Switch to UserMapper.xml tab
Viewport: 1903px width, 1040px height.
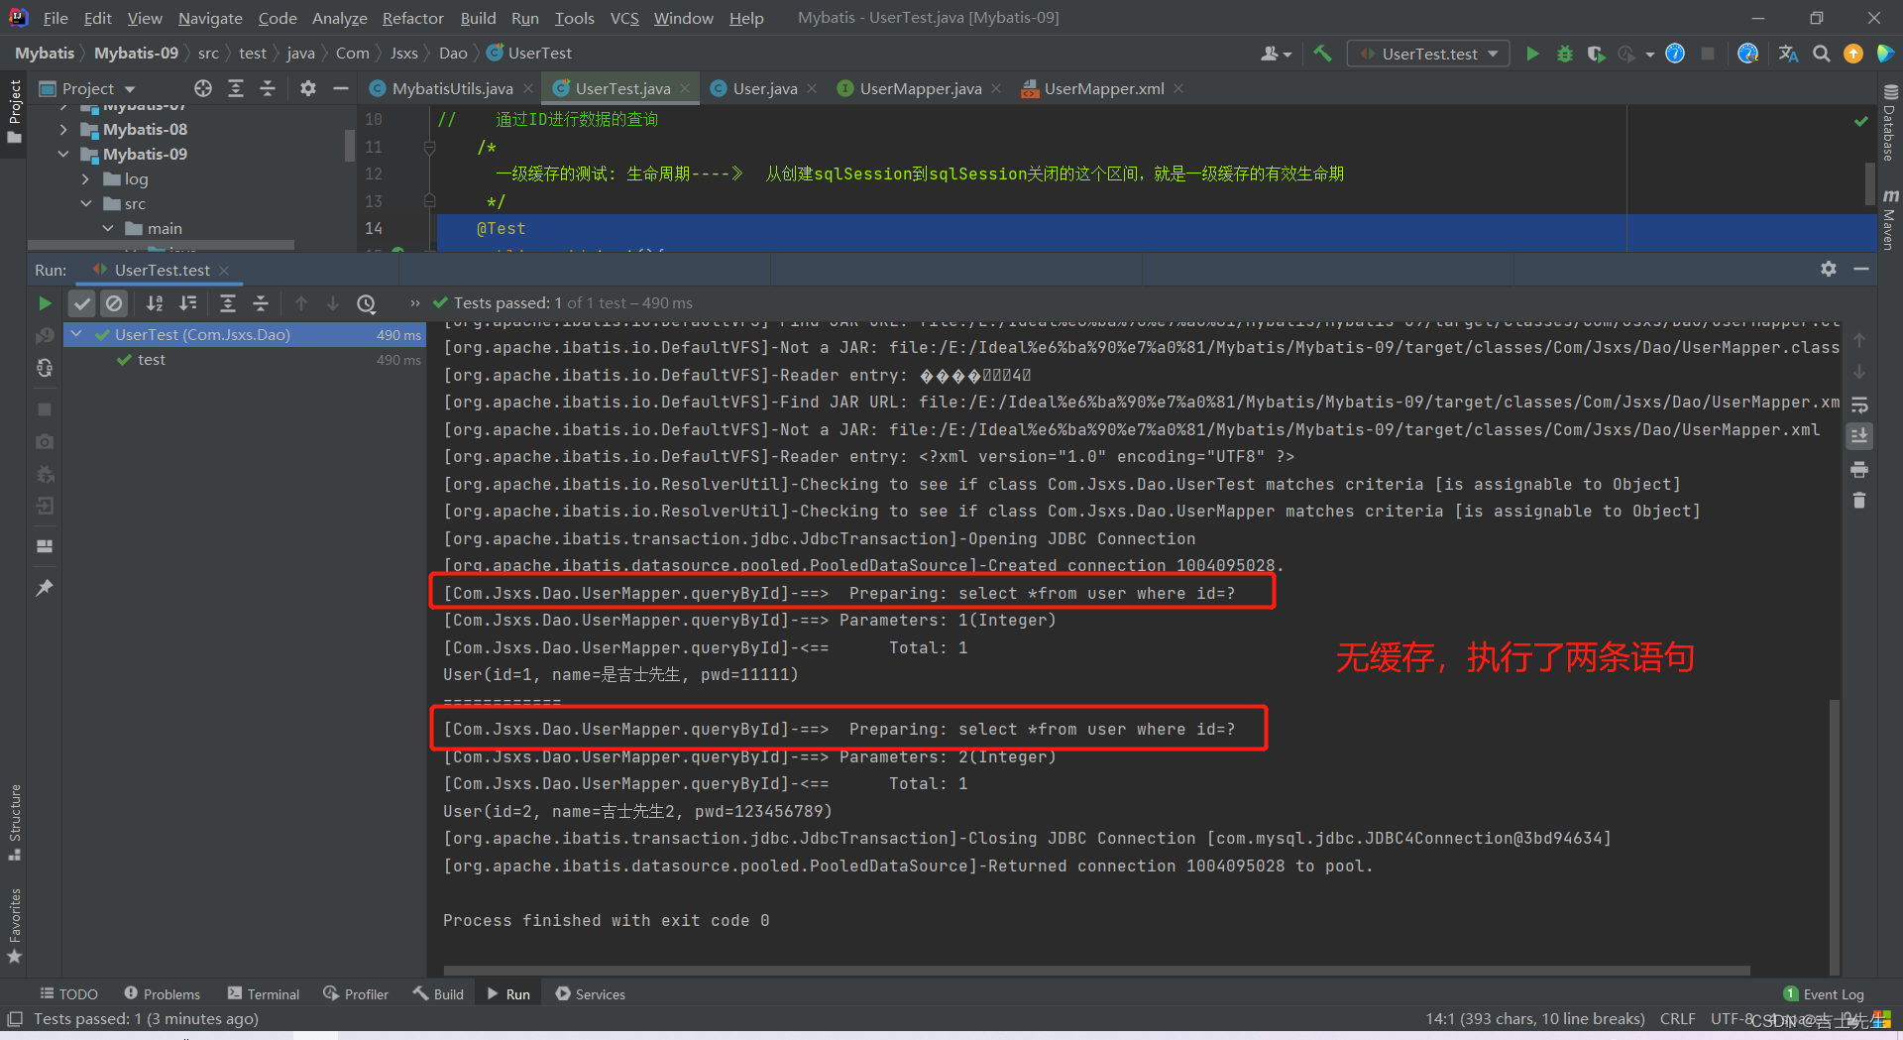[1103, 88]
